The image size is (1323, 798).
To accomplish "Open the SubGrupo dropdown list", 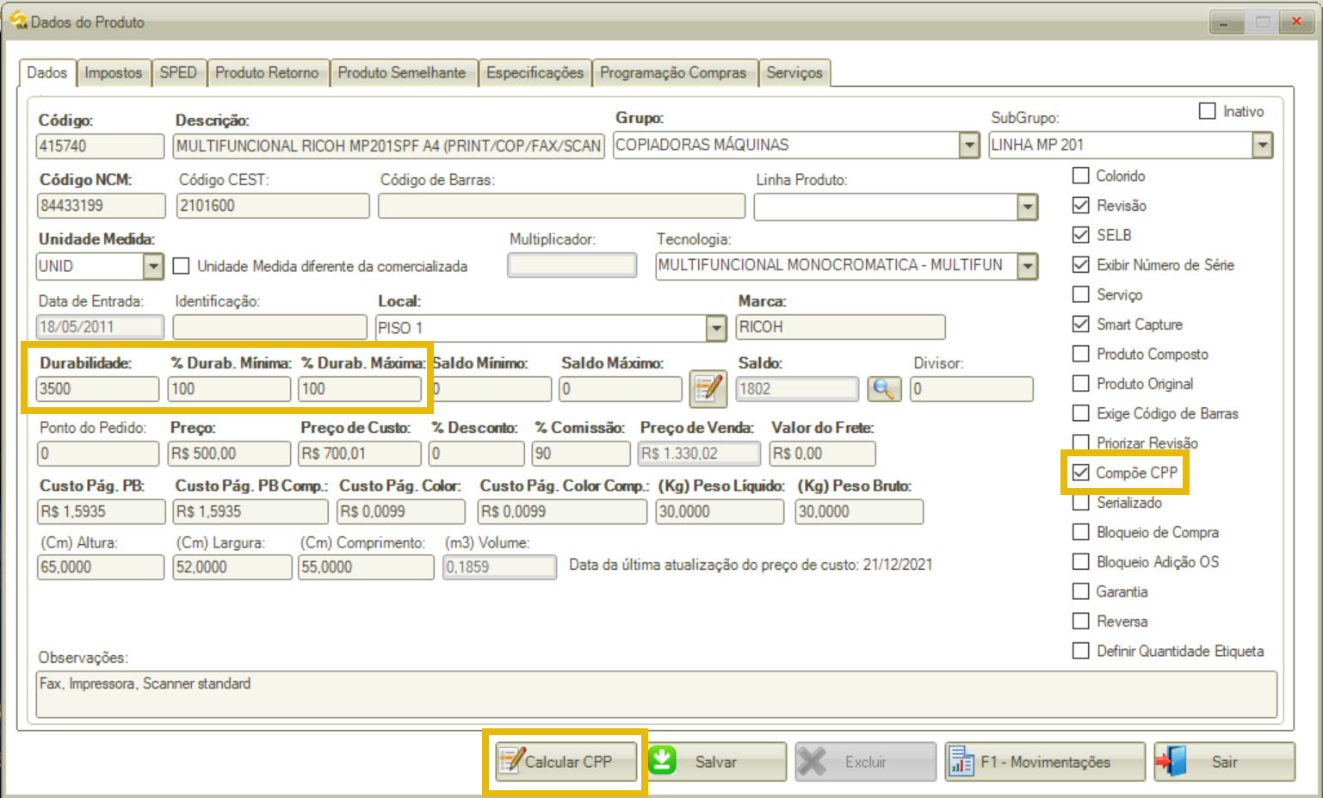I will 1262,145.
